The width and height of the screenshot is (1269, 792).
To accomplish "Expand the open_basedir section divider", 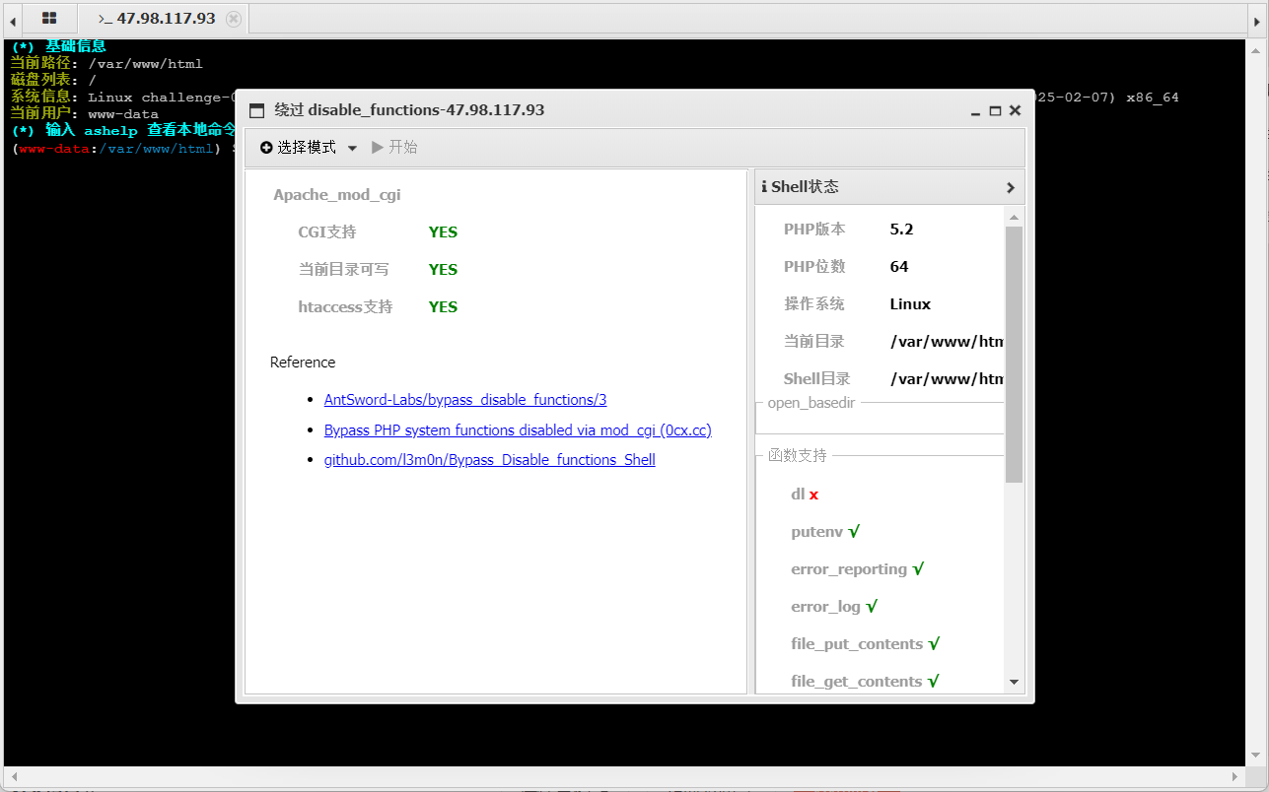I will coord(811,402).
